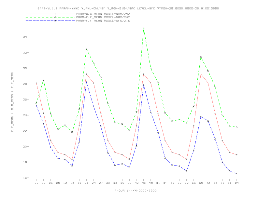Click the x-axis tick label 18
The width and height of the screenshot is (258, 199).
point(79,183)
